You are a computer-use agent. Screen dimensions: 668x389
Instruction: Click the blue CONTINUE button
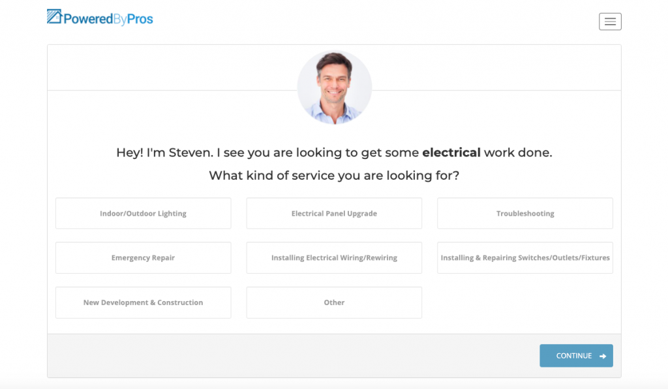click(576, 356)
